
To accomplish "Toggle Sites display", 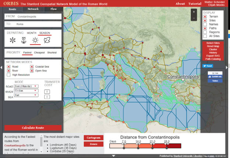I will 205,21.
